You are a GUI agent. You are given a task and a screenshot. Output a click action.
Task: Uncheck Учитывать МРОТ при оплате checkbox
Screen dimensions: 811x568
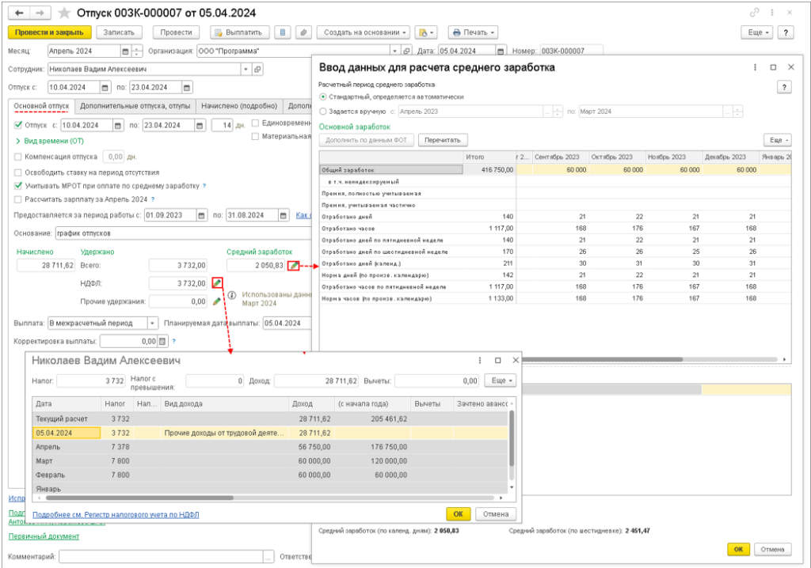[x=18, y=185]
